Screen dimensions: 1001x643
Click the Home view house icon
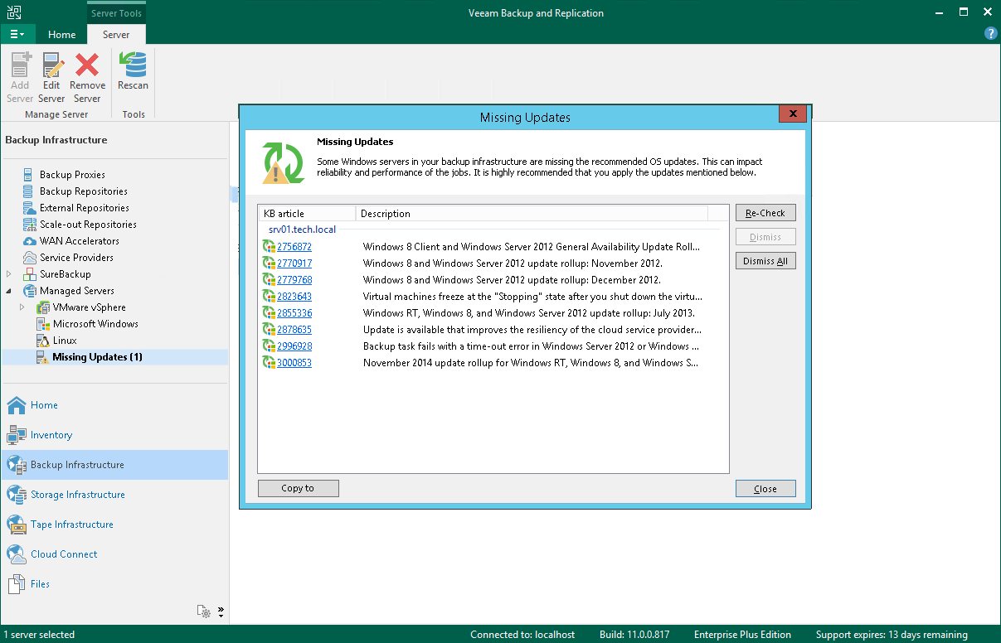17,405
